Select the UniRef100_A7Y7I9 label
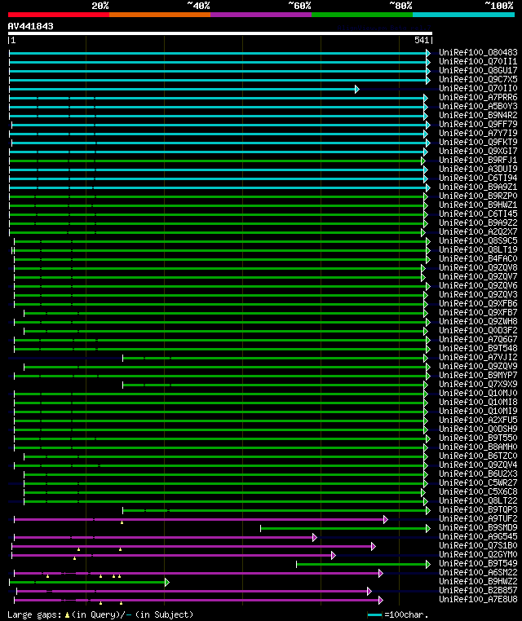522x621 pixels. tap(478, 133)
